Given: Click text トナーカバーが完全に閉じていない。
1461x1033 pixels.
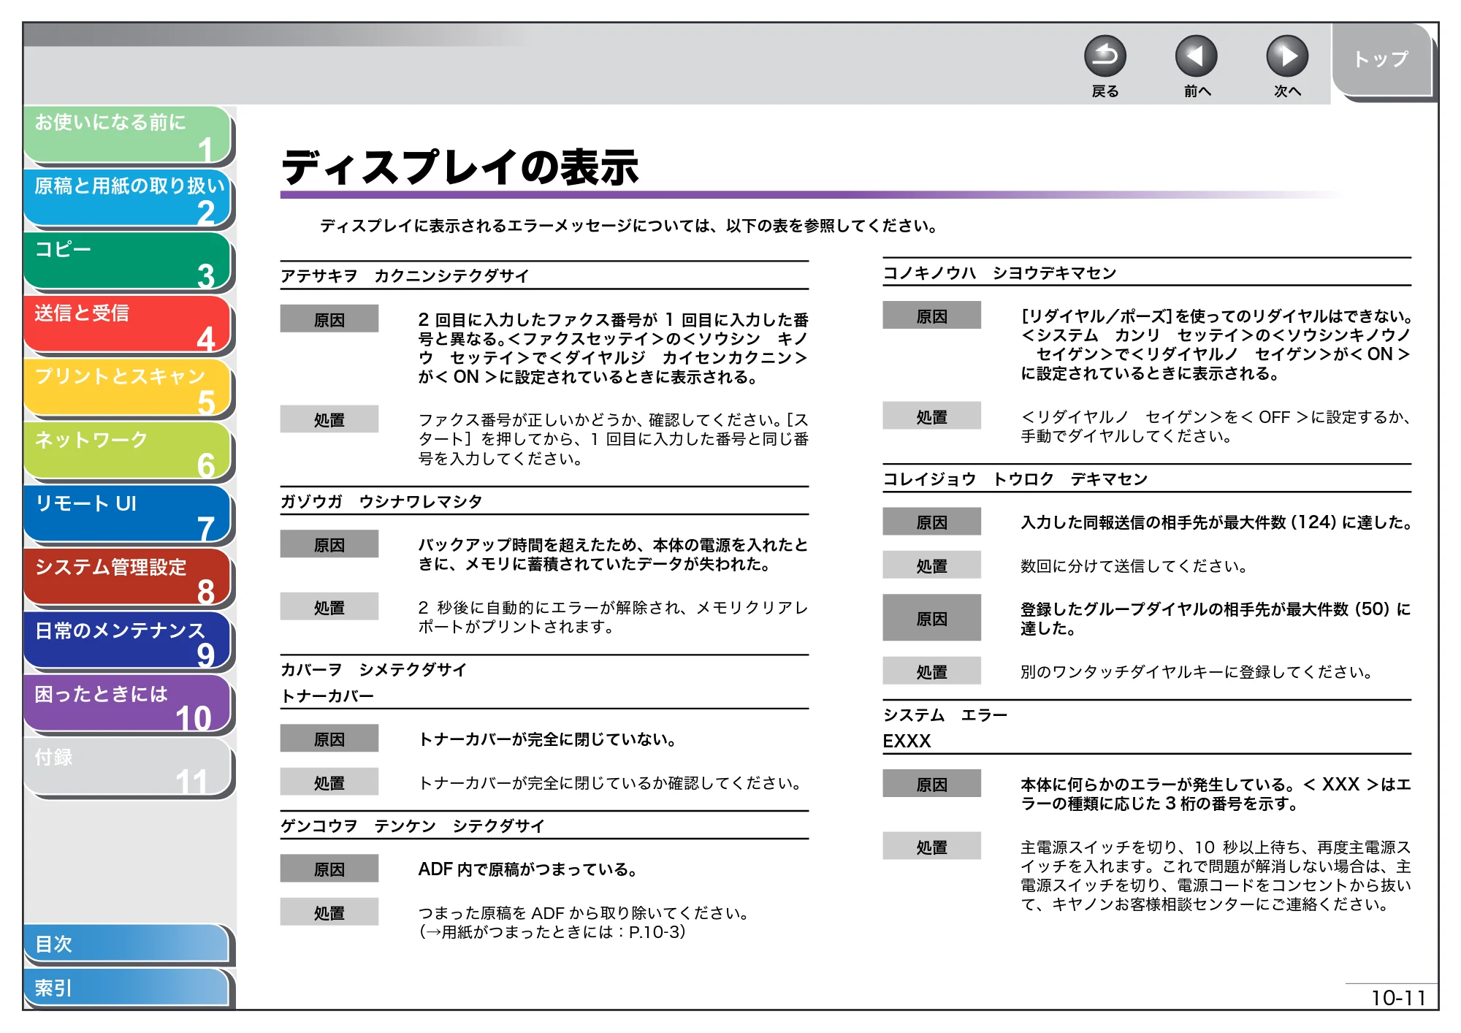Looking at the screenshot, I should [549, 740].
